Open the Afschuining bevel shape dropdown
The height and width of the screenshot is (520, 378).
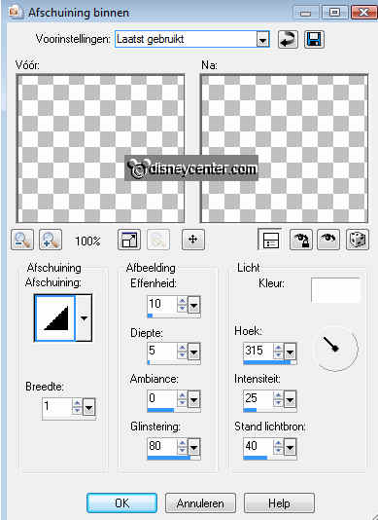(84, 318)
